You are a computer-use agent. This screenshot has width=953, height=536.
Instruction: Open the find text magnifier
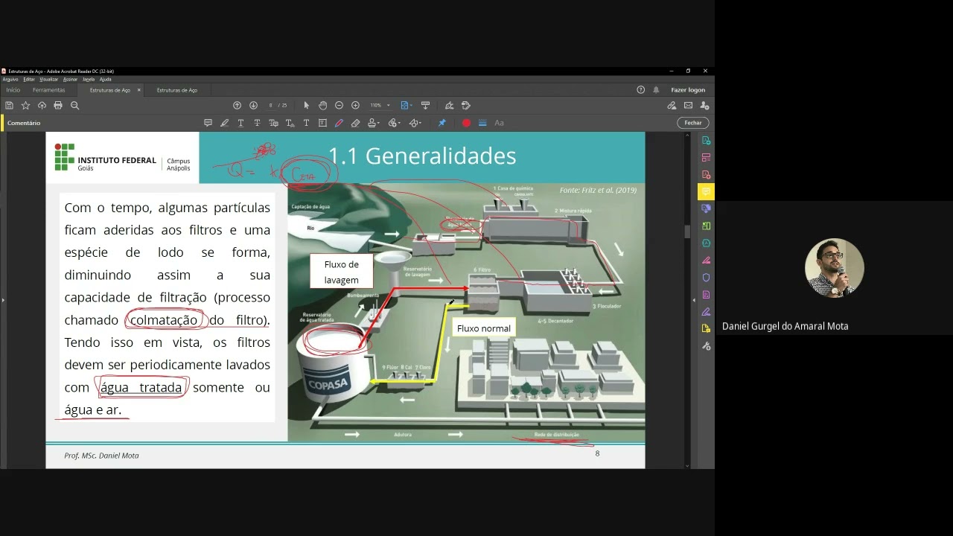tap(74, 106)
